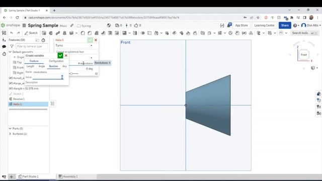322x181 pixels.
Task: Collapse the Parts (0) section
Action: tap(10, 129)
